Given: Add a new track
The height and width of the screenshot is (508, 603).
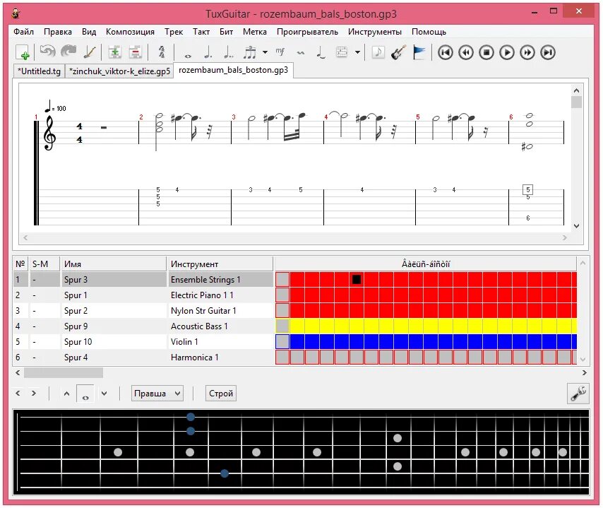Looking at the screenshot, I should tap(114, 52).
